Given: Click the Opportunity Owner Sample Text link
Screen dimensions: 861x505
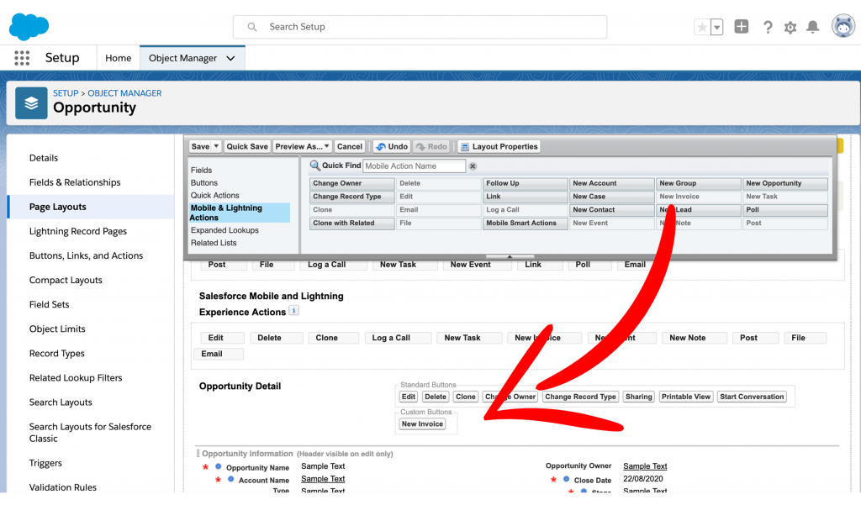Looking at the screenshot, I should point(645,466).
